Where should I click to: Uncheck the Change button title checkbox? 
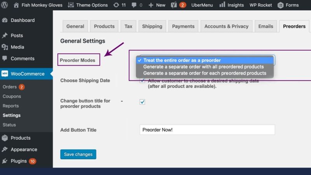[142, 102]
